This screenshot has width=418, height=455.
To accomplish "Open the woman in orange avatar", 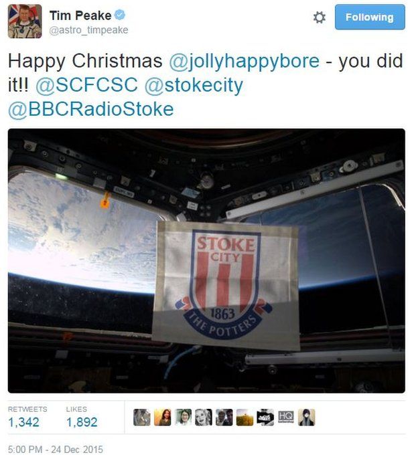I will tap(162, 418).
